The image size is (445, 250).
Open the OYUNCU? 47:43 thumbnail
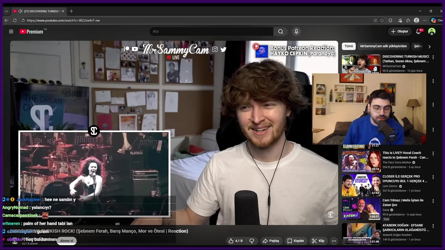coord(361,185)
